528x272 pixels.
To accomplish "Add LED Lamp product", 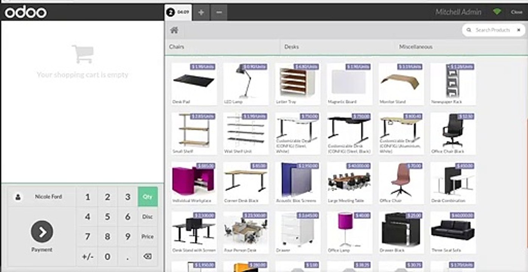I will (246, 84).
